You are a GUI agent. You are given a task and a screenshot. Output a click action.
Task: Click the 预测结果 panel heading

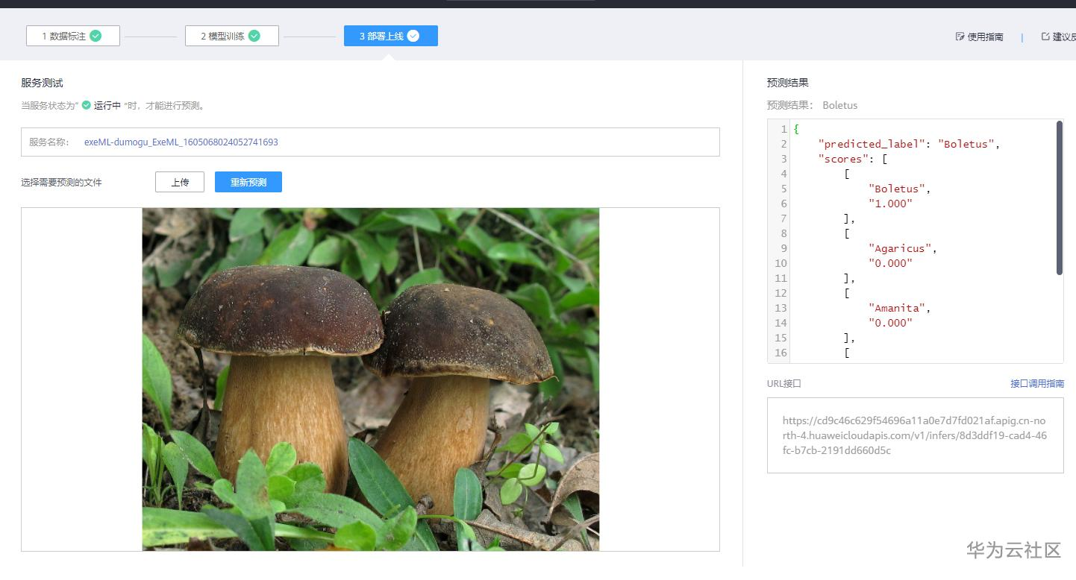[788, 83]
